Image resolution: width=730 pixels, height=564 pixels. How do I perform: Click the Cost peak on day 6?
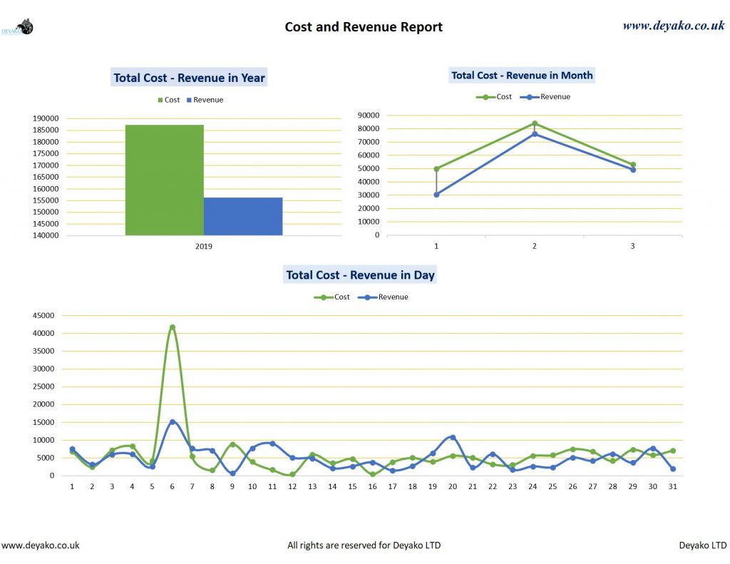171,327
